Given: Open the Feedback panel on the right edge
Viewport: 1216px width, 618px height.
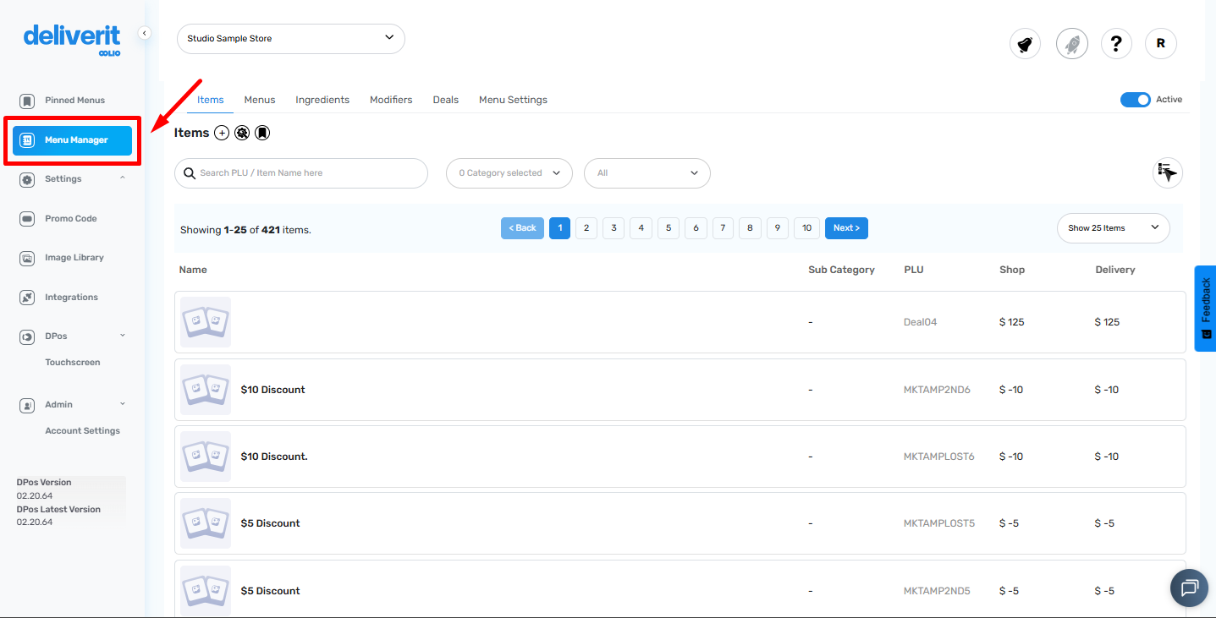Looking at the screenshot, I should pyautogui.click(x=1205, y=309).
